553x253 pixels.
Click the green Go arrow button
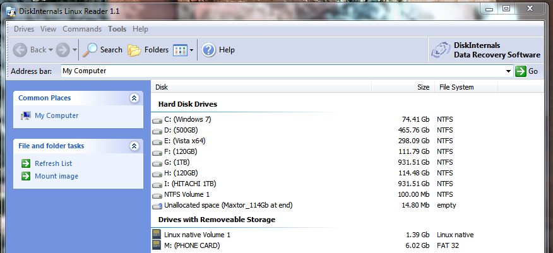[521, 71]
